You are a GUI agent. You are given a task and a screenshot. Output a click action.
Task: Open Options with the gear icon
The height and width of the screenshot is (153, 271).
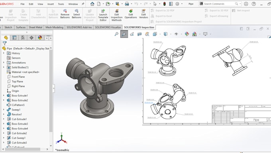[177, 4]
